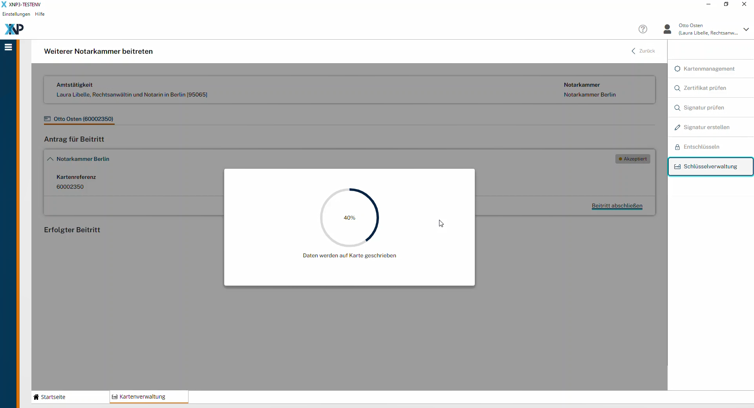Click the XNP logo
The image size is (754, 408).
[14, 29]
